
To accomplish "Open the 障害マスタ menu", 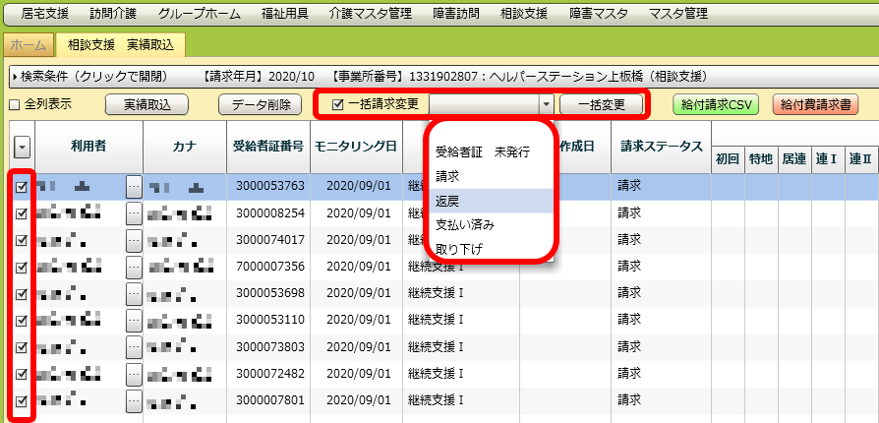I will pos(598,14).
